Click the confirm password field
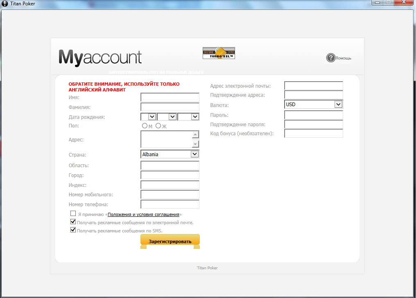 (314, 124)
